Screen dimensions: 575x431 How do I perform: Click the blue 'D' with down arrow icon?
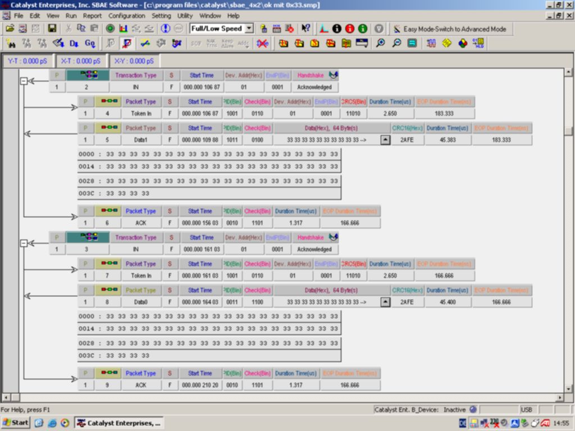pyautogui.click(x=74, y=43)
